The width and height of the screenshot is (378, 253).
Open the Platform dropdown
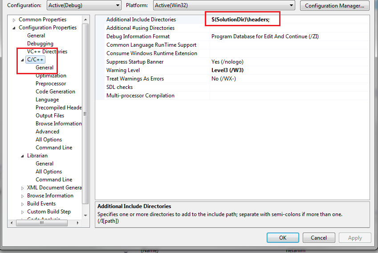tap(224, 5)
